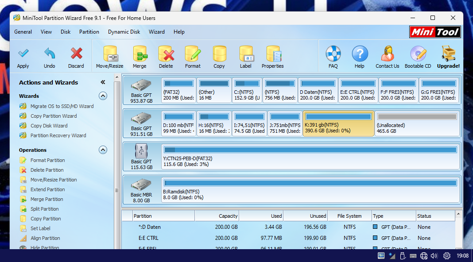Image resolution: width=473 pixels, height=262 pixels.
Task: Sort by the Capacity column header
Action: tap(217, 216)
